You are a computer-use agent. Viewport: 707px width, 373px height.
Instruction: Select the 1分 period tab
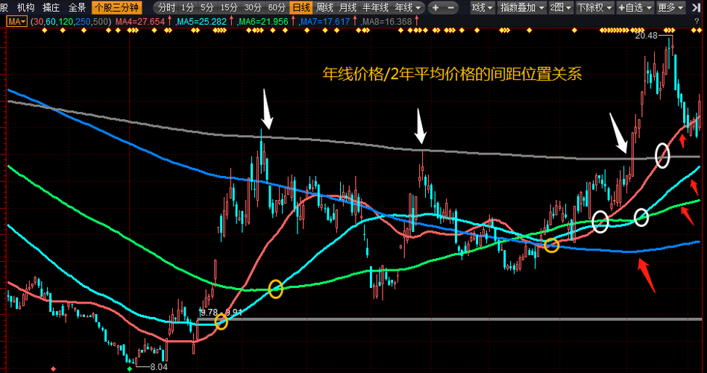(x=188, y=7)
